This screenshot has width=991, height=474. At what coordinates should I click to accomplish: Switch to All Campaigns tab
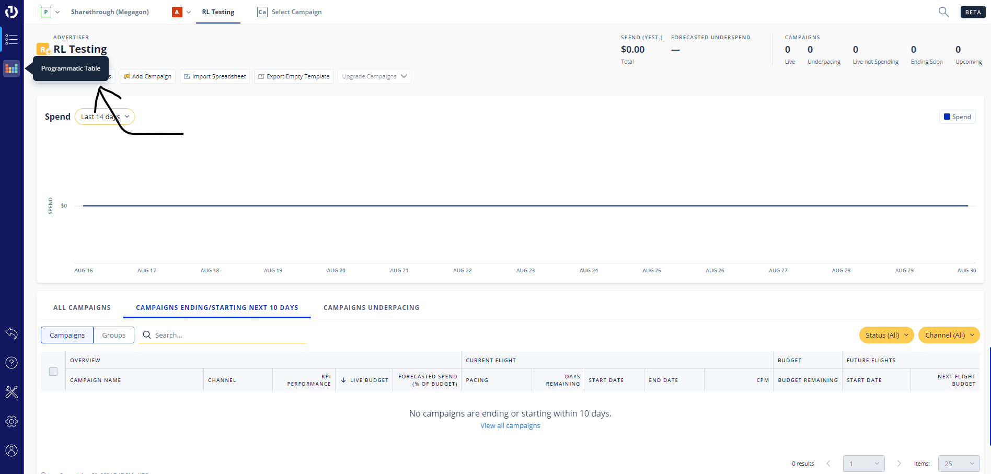(x=82, y=307)
